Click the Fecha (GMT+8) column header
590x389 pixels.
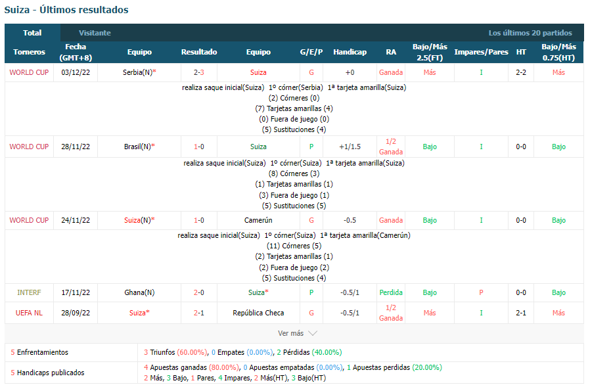(76, 52)
